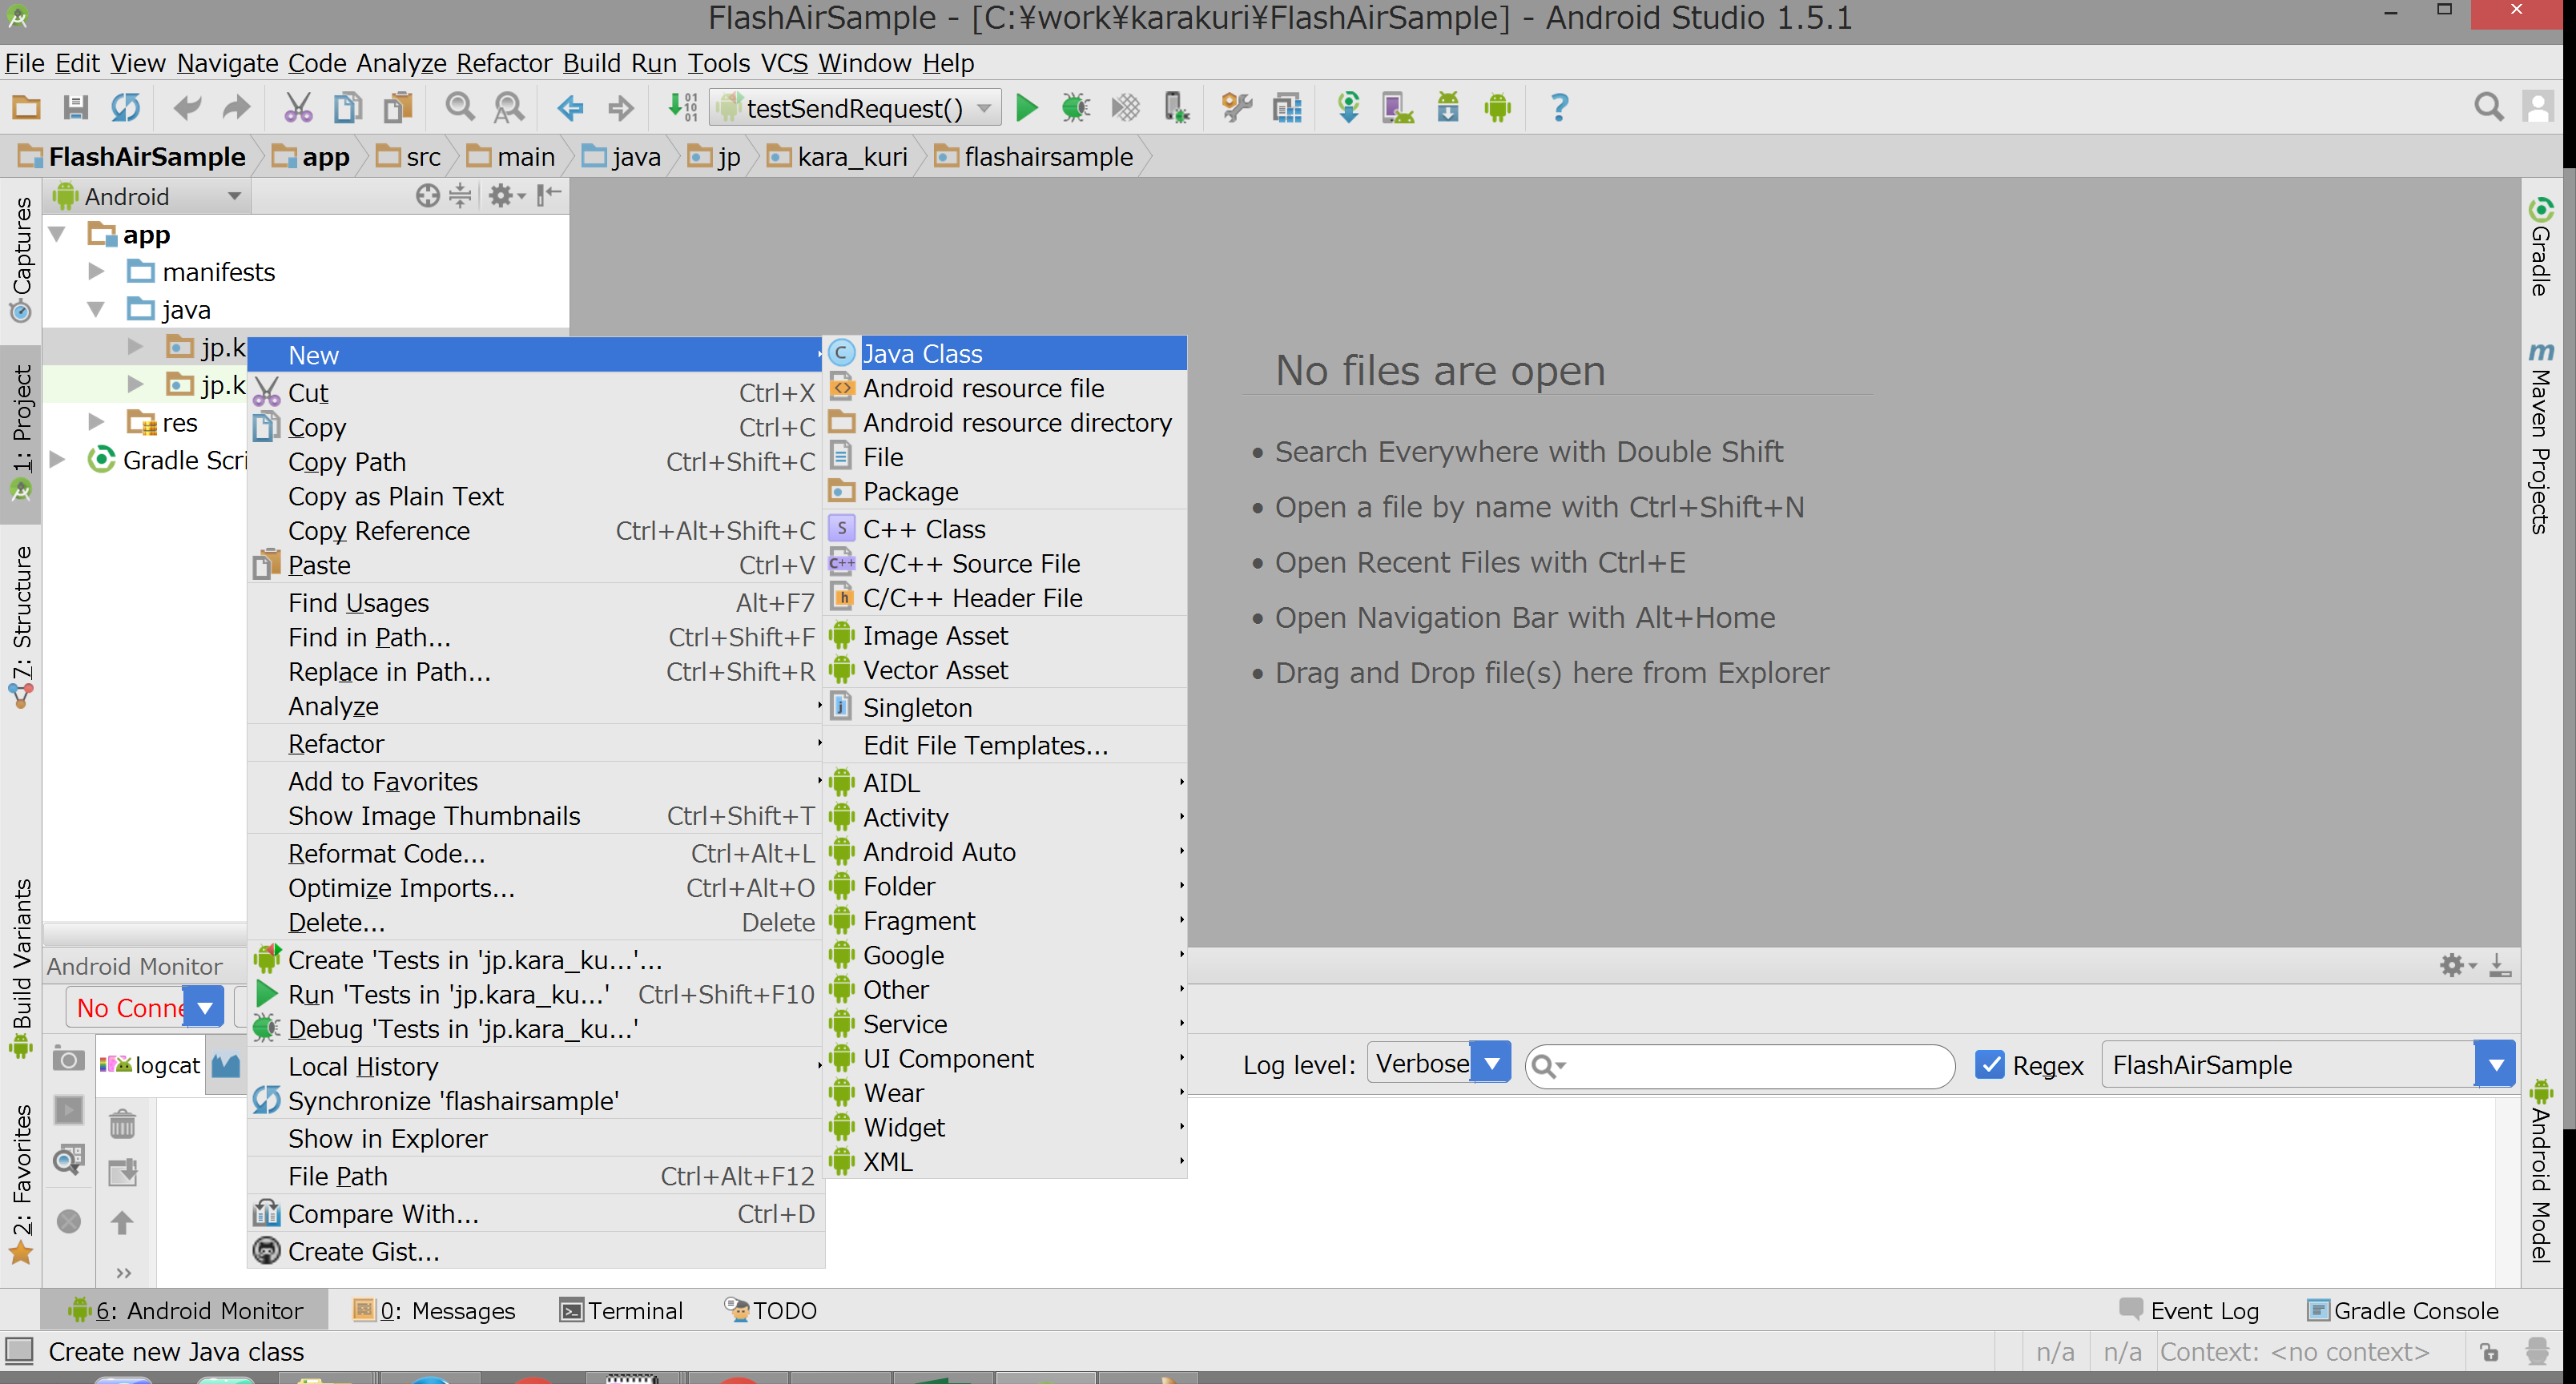Open the TODO tool tab
The width and height of the screenshot is (2576, 1384).
771,1311
